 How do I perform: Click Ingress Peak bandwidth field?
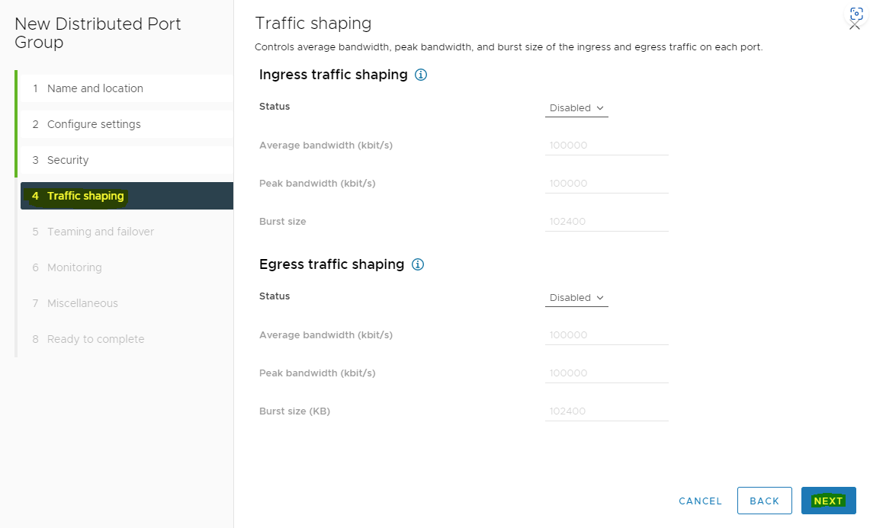[x=606, y=184]
